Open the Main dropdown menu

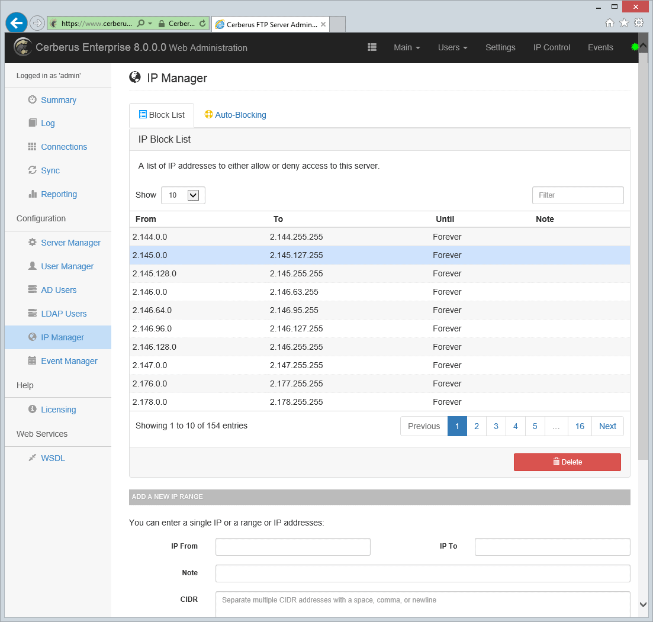407,47
